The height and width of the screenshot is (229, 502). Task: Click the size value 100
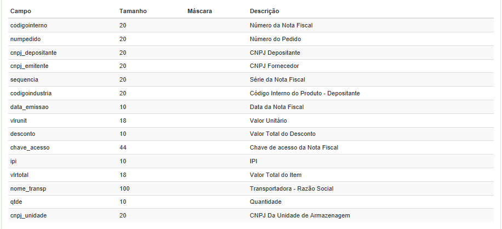(x=124, y=188)
